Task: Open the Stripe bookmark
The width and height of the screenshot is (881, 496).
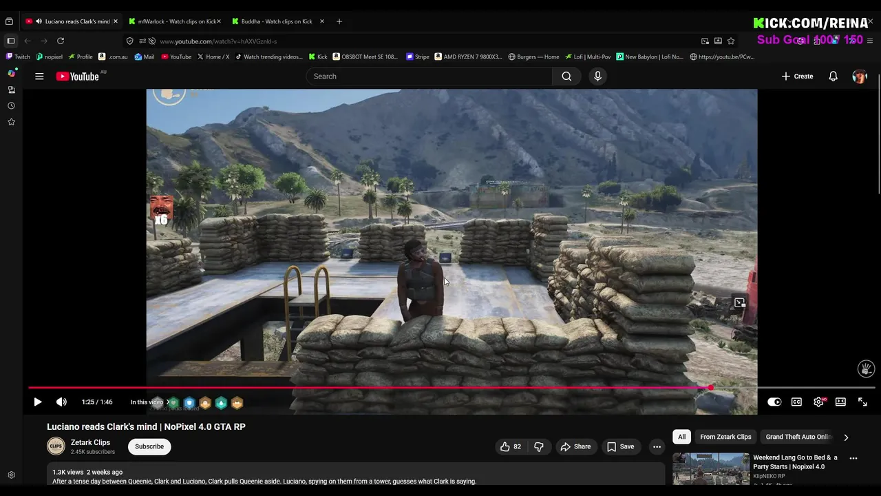Action: (418, 56)
